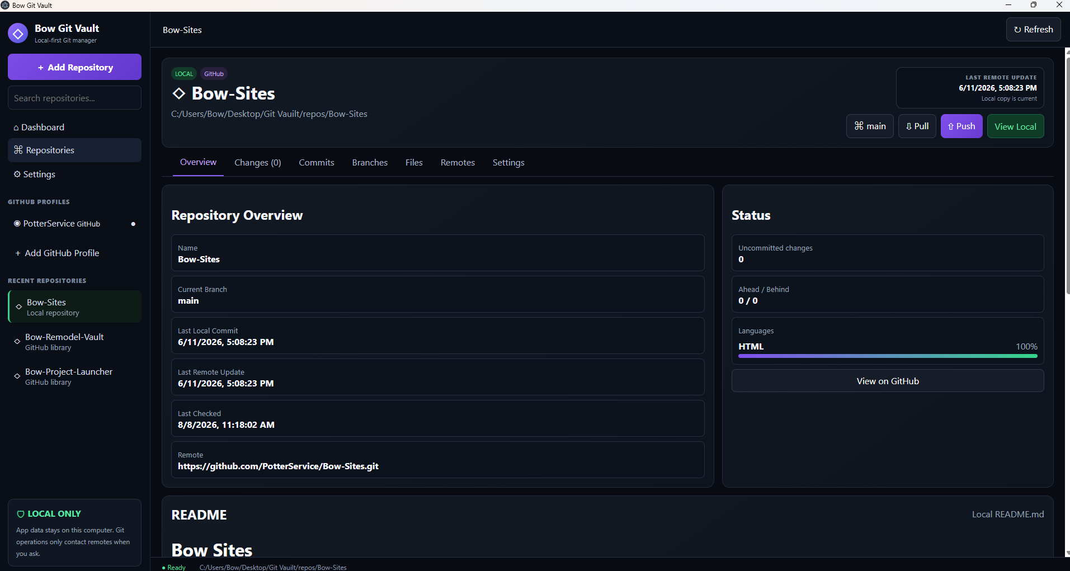Viewport: 1070px width, 571px height.
Task: Click the diamond icon beside Bow-Sites in the sidebar
Action: coord(19,306)
